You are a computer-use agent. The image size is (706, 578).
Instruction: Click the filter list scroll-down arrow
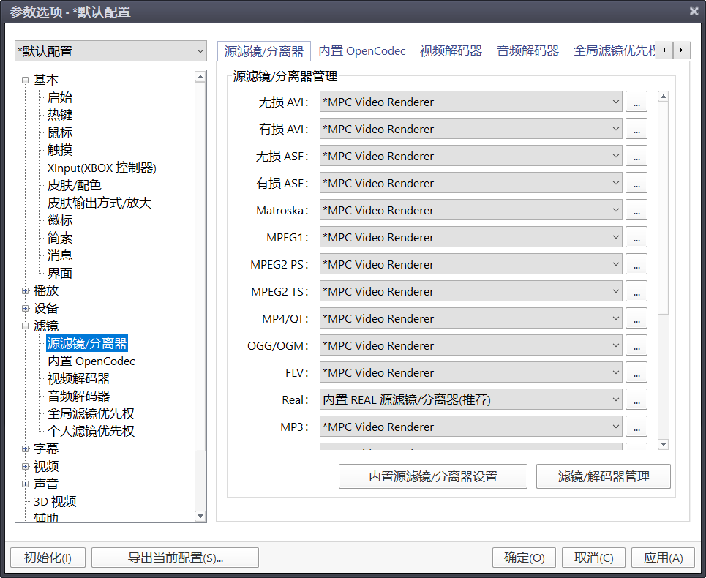click(664, 444)
